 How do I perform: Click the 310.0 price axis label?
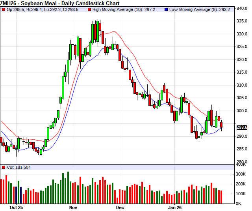[x=241, y=85]
